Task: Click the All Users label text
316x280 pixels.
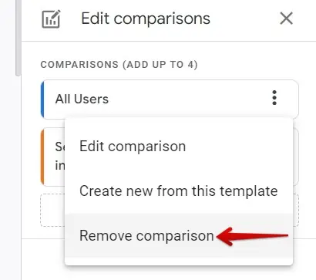Action: 82,99
